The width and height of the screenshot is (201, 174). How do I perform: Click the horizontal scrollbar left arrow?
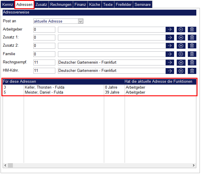click(5, 165)
